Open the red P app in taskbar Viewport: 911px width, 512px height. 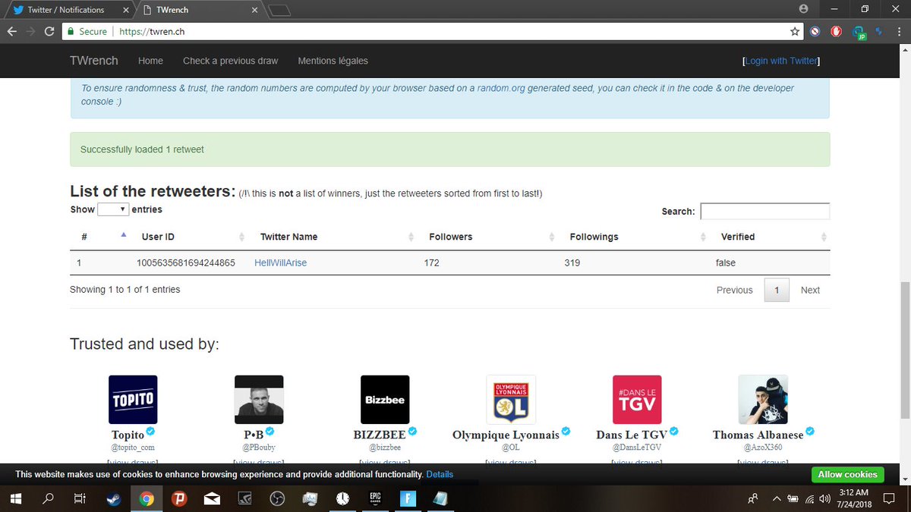coord(179,498)
